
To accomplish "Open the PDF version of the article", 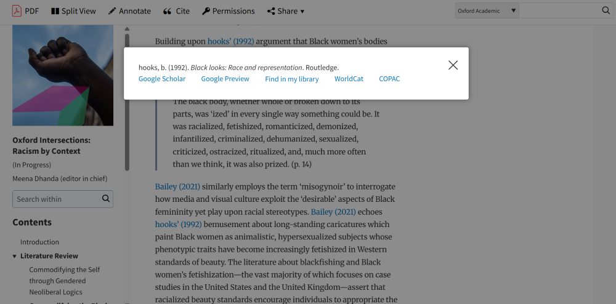I will pyautogui.click(x=25, y=11).
